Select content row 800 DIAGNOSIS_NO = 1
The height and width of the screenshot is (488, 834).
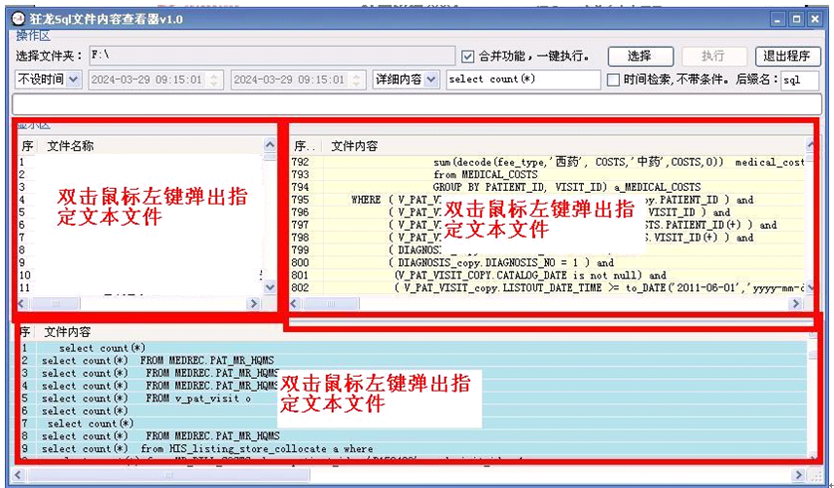[x=547, y=262]
